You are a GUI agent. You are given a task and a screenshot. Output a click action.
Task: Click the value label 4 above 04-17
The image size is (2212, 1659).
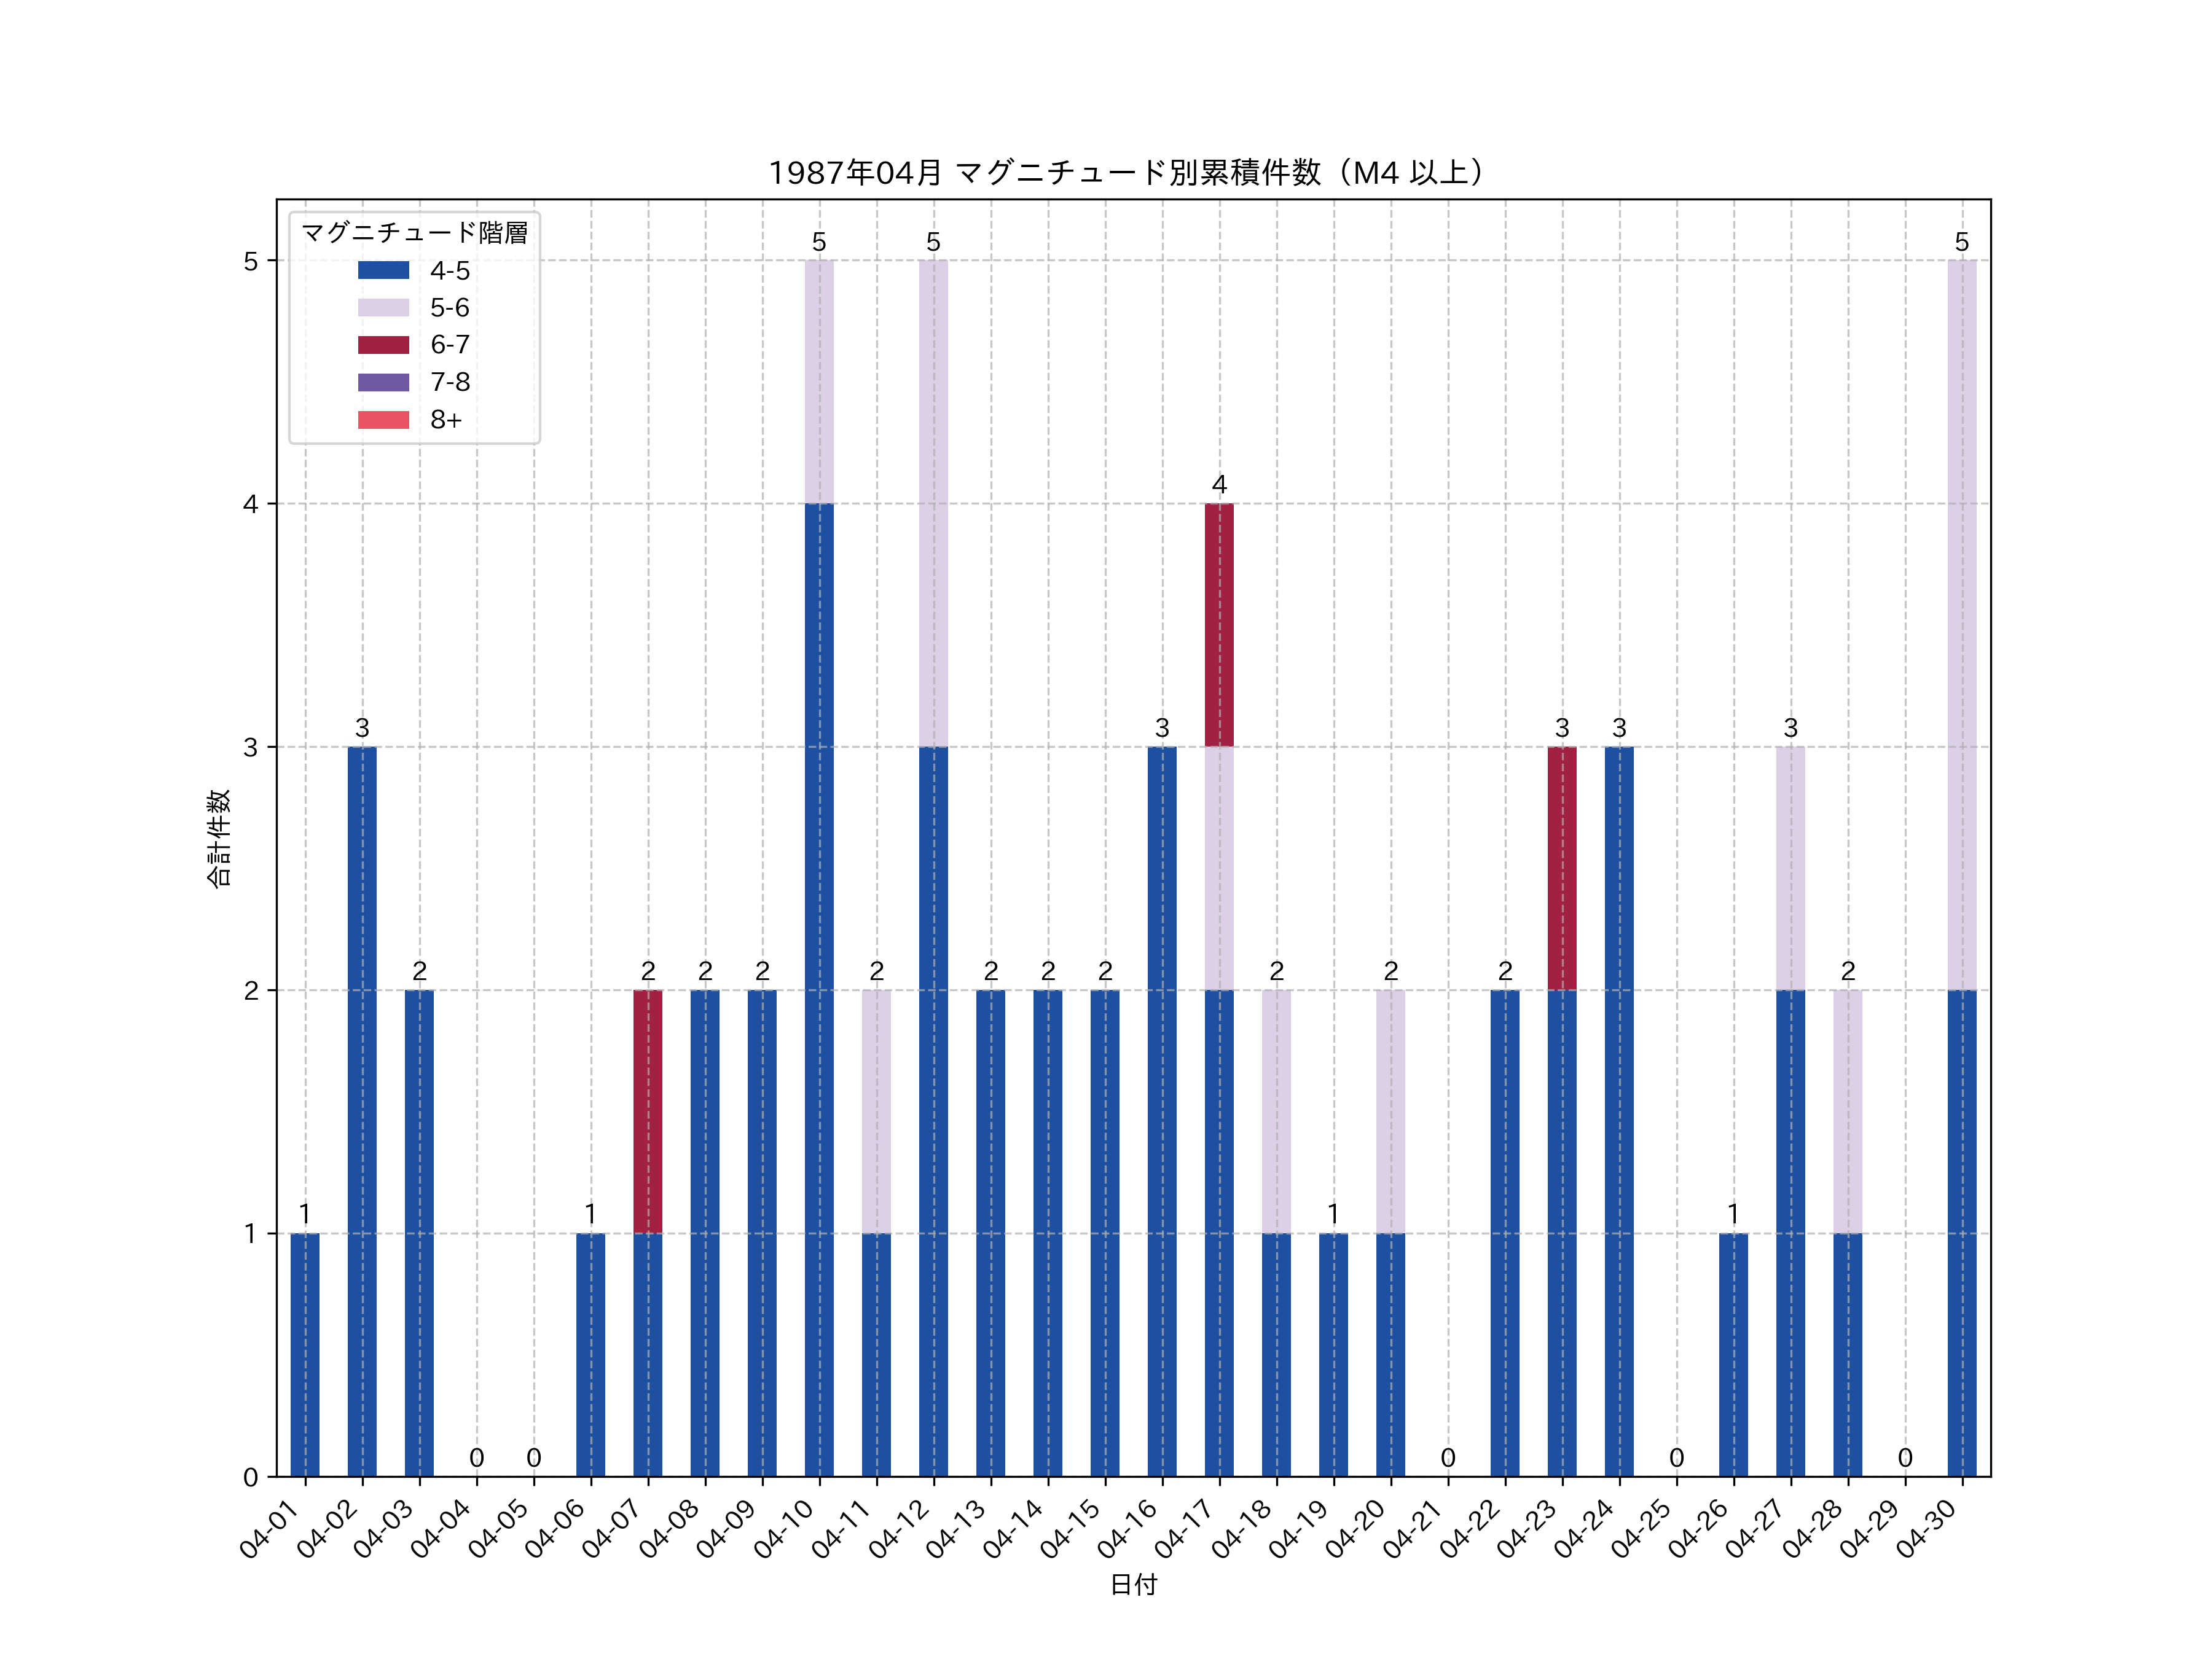(x=1219, y=485)
